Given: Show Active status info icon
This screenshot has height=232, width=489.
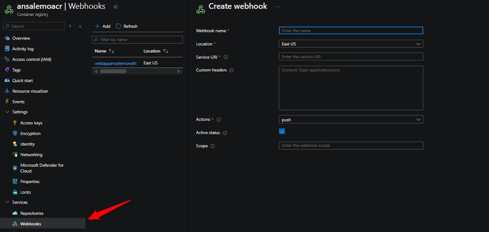Looking at the screenshot, I should coord(225,133).
